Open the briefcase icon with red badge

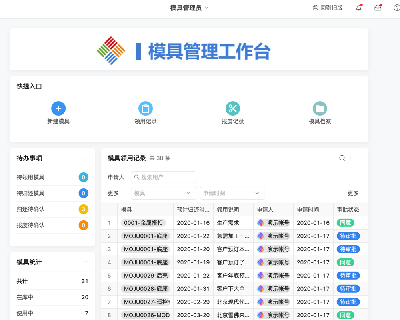[378, 7]
